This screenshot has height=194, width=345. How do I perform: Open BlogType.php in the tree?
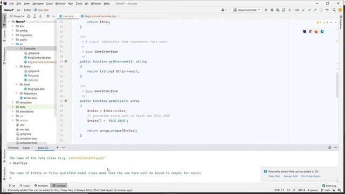36,89
